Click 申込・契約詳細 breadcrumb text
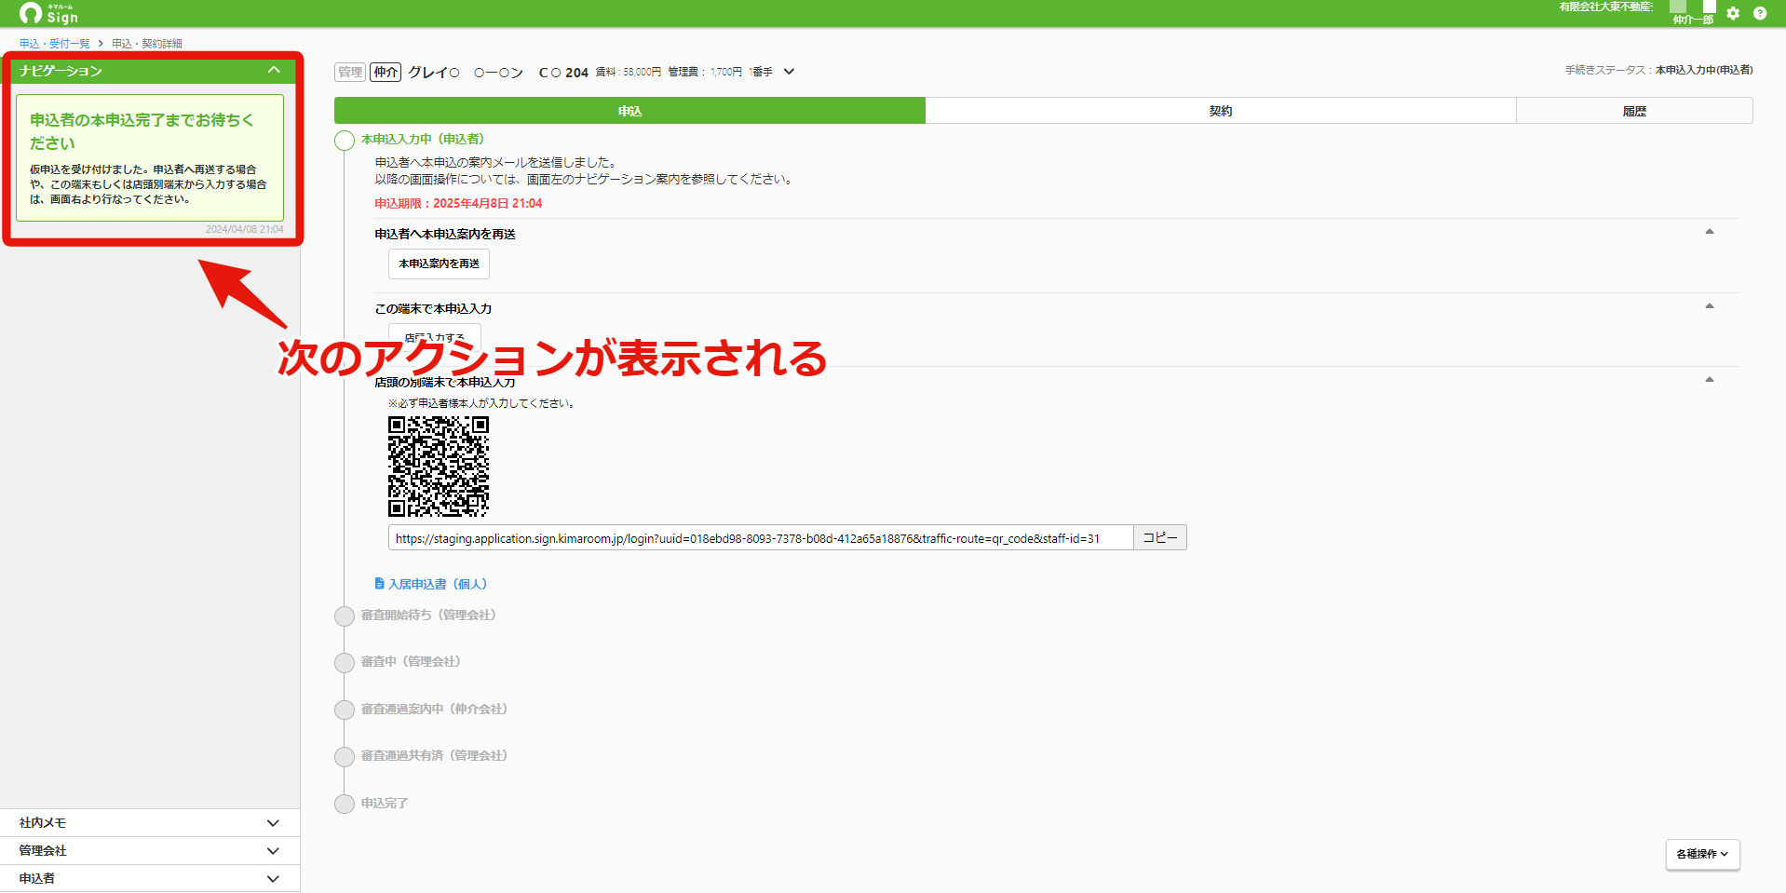Screen dimensions: 1786x893 (x=147, y=44)
